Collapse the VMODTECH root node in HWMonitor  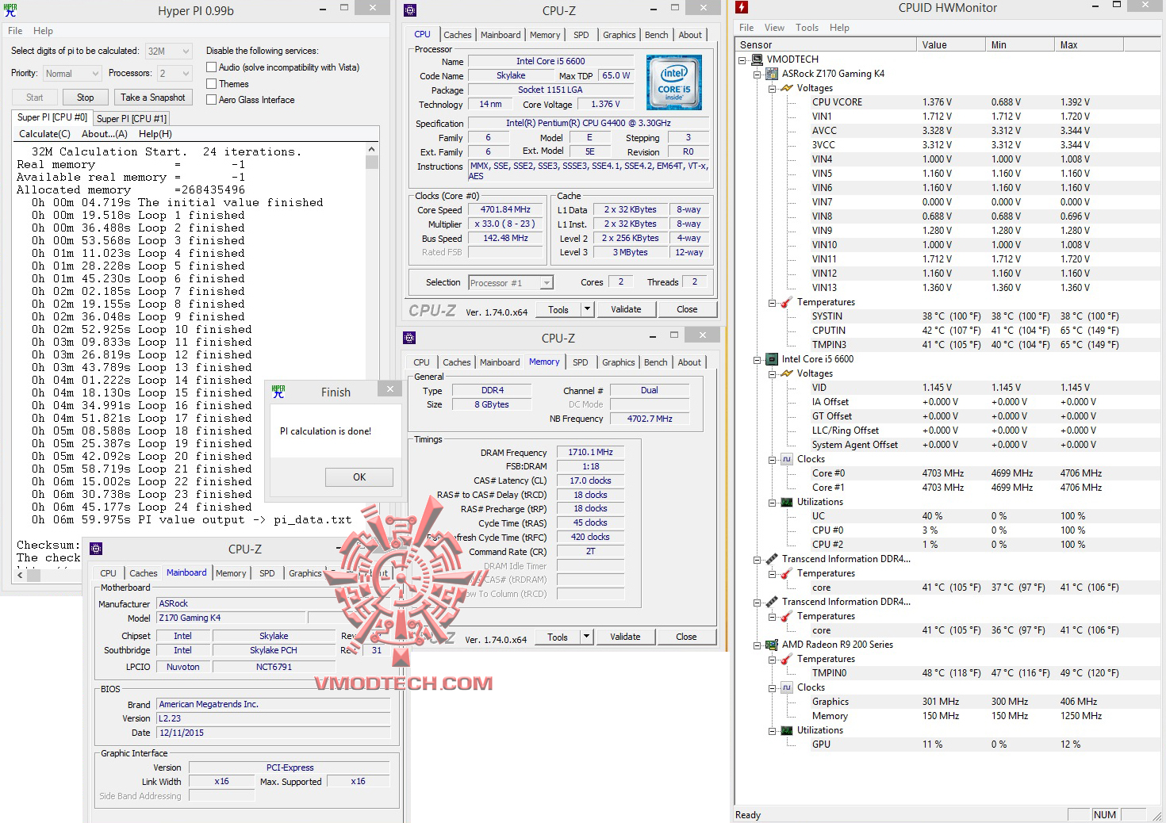pyautogui.click(x=742, y=59)
